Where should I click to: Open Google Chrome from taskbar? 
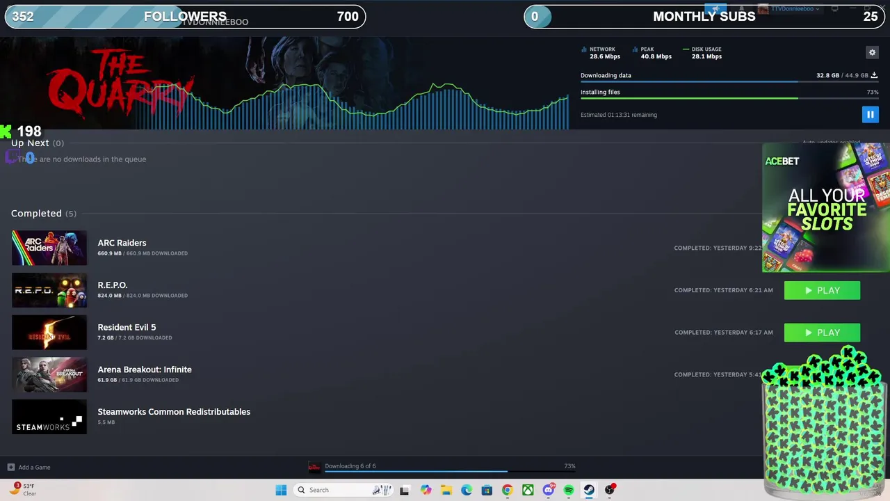[507, 490]
